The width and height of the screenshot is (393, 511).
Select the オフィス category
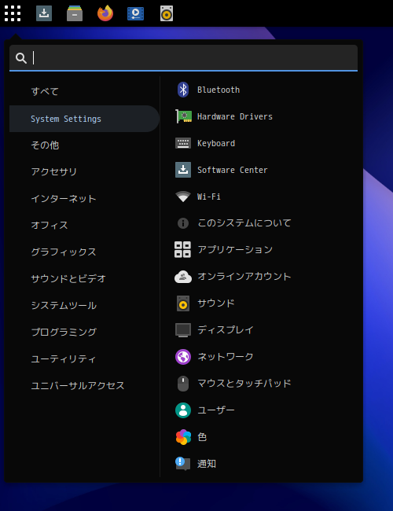pos(84,225)
